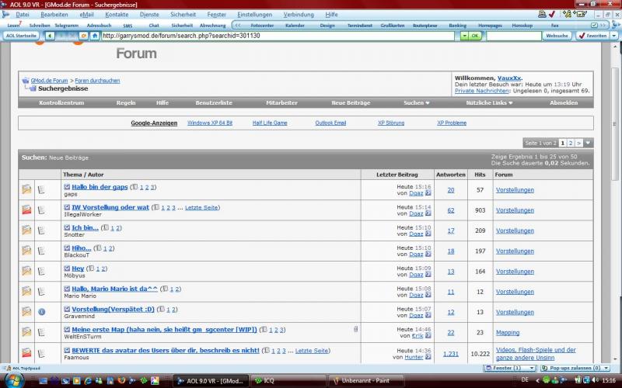Click the attachment paperclip icon in 'Meine erste Map' row

(355, 330)
